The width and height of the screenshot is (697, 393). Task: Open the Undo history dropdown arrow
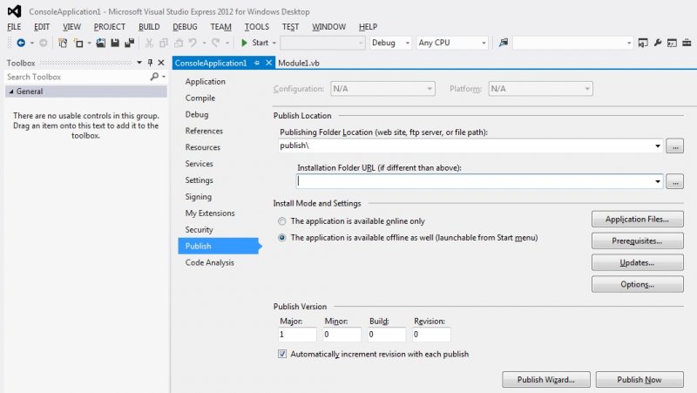(x=205, y=43)
